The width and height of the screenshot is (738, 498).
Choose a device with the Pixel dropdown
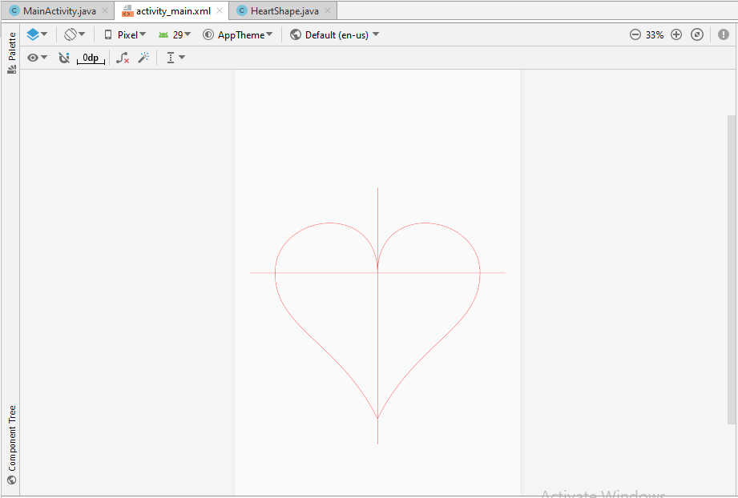tap(125, 34)
